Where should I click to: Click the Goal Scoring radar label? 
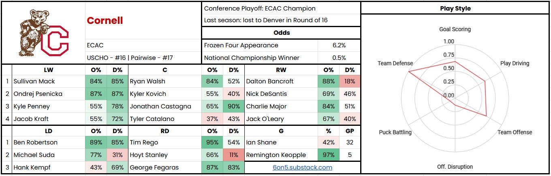tap(455, 29)
